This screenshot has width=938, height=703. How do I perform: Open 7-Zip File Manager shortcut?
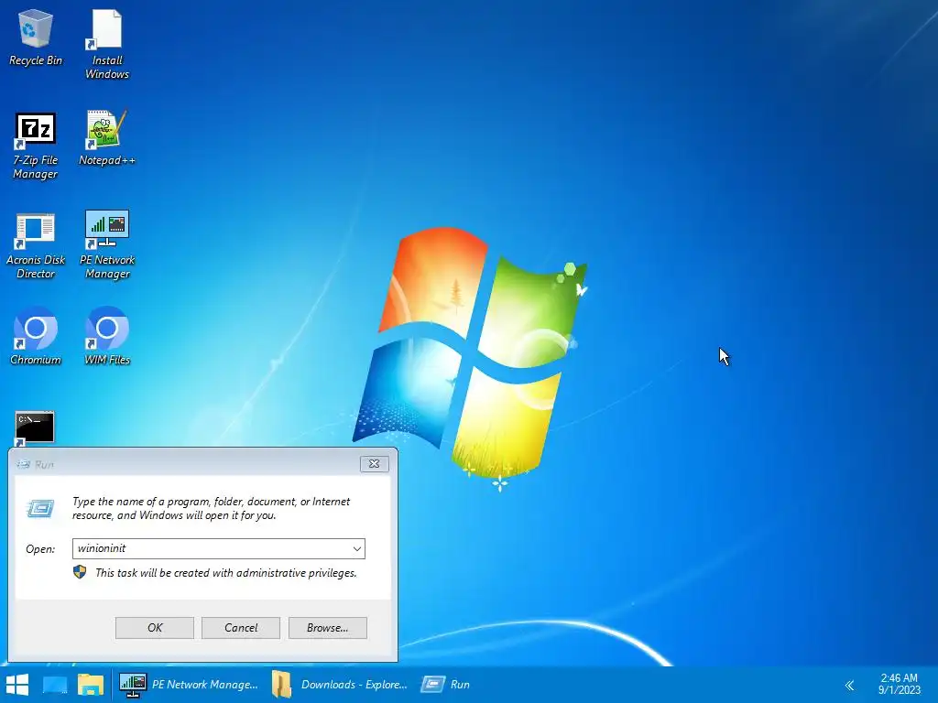point(36,146)
